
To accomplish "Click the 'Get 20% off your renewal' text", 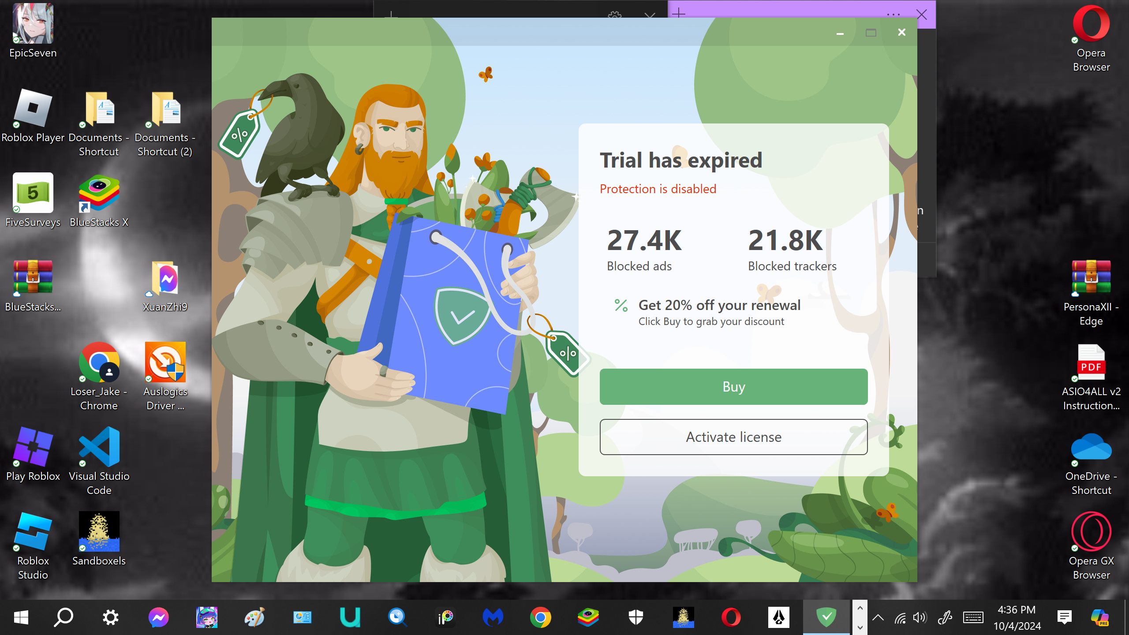I will point(719,305).
